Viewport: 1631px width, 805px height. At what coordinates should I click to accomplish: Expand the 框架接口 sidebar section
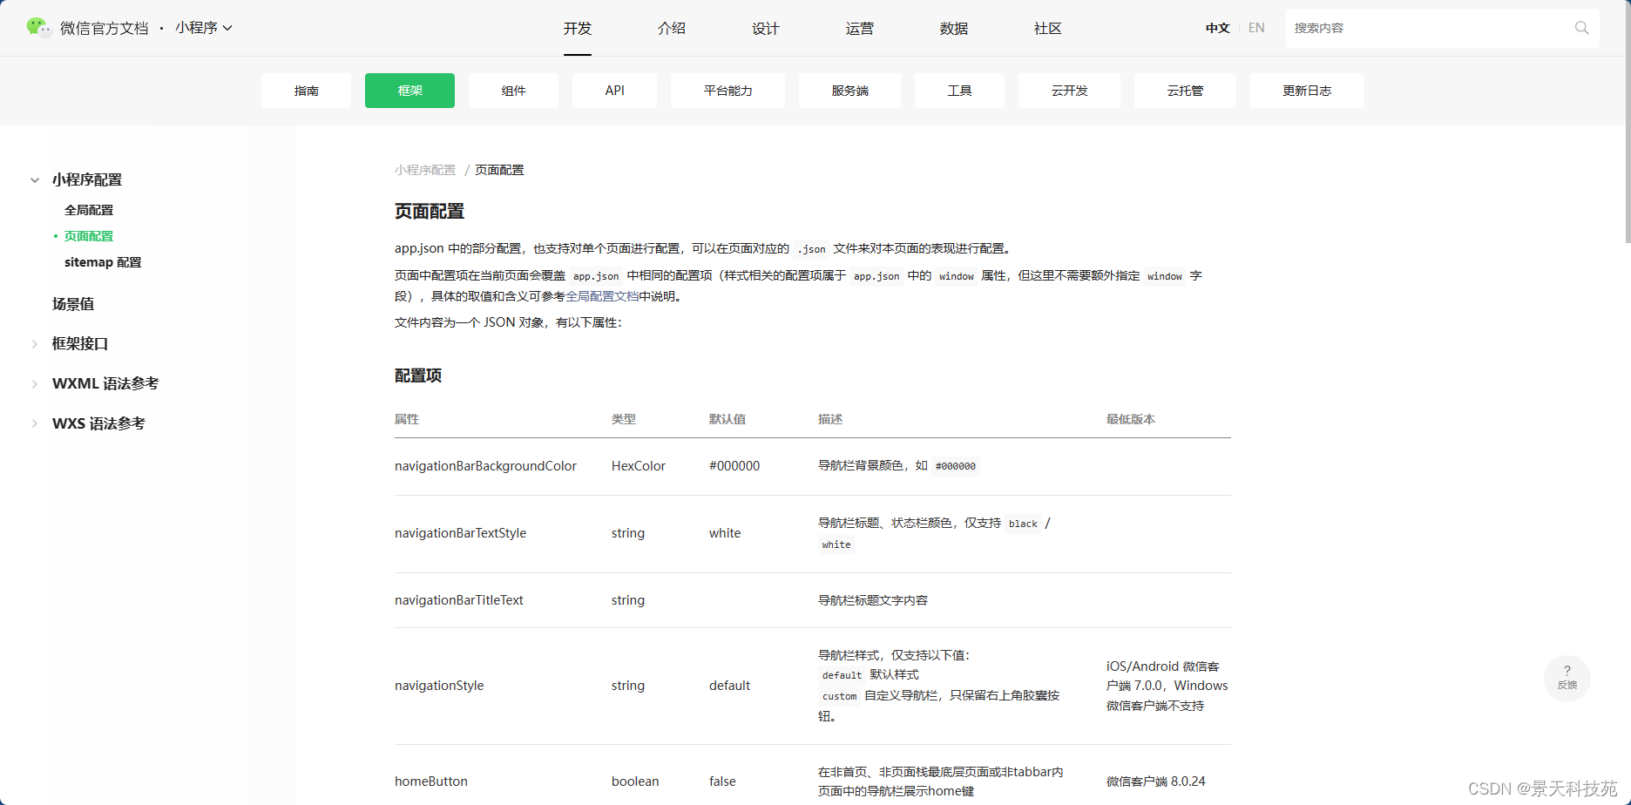(34, 343)
